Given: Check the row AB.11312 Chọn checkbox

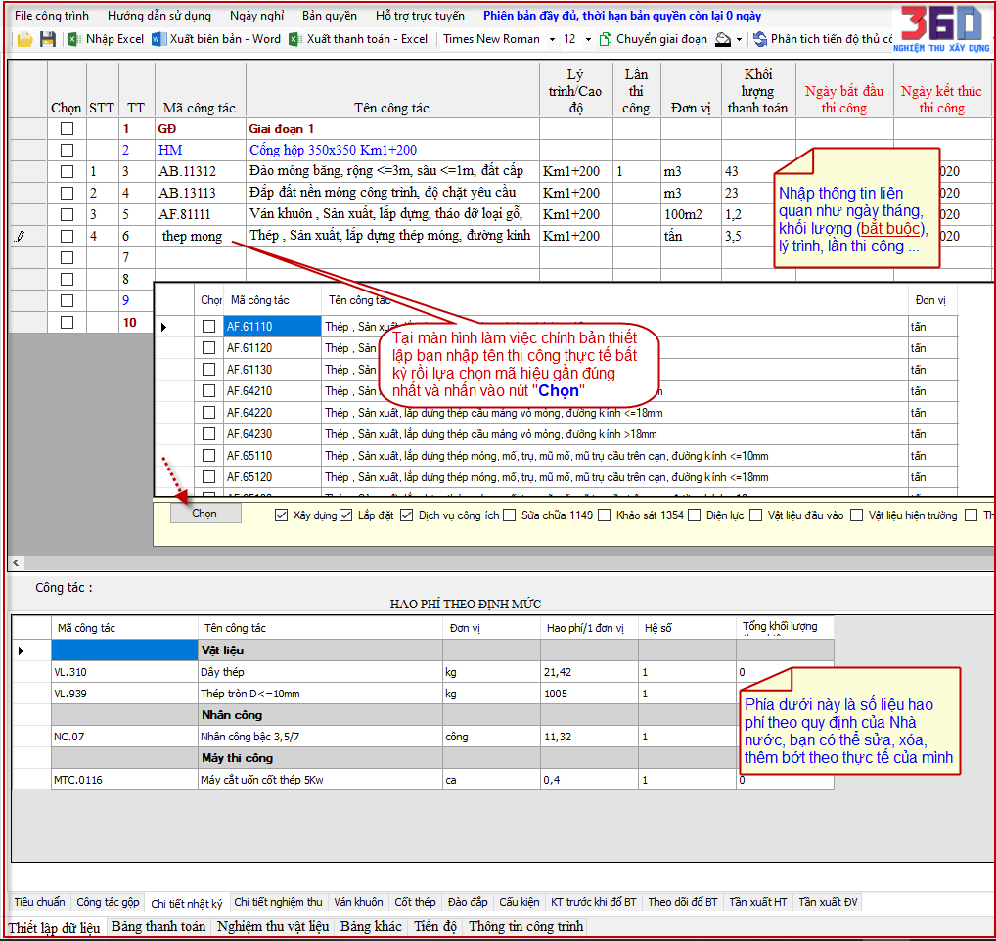Looking at the screenshot, I should pyautogui.click(x=67, y=171).
